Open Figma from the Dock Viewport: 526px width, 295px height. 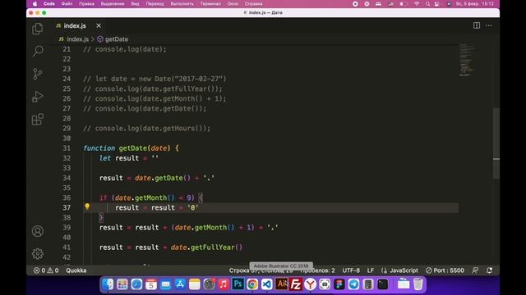(339, 284)
